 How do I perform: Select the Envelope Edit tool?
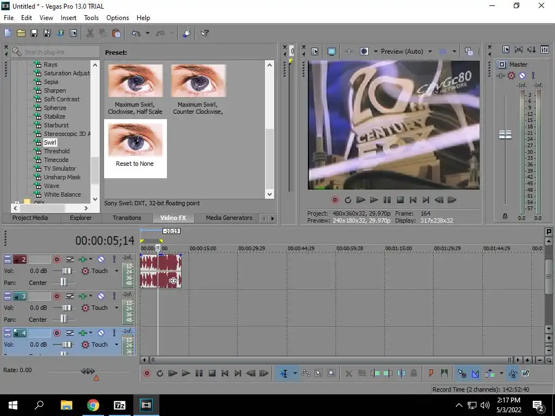306,373
